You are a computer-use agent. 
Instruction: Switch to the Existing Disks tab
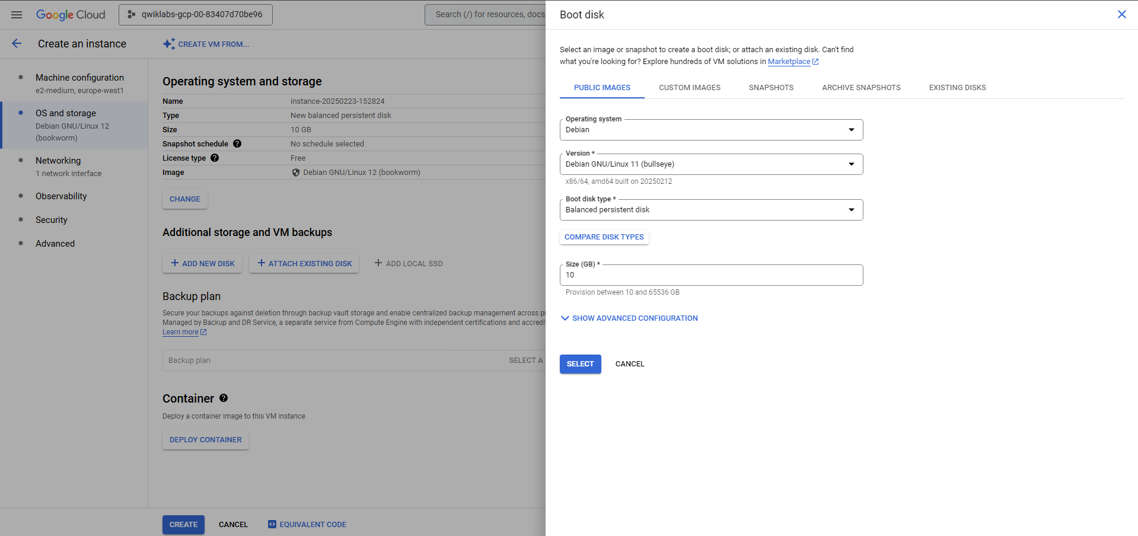(x=957, y=88)
